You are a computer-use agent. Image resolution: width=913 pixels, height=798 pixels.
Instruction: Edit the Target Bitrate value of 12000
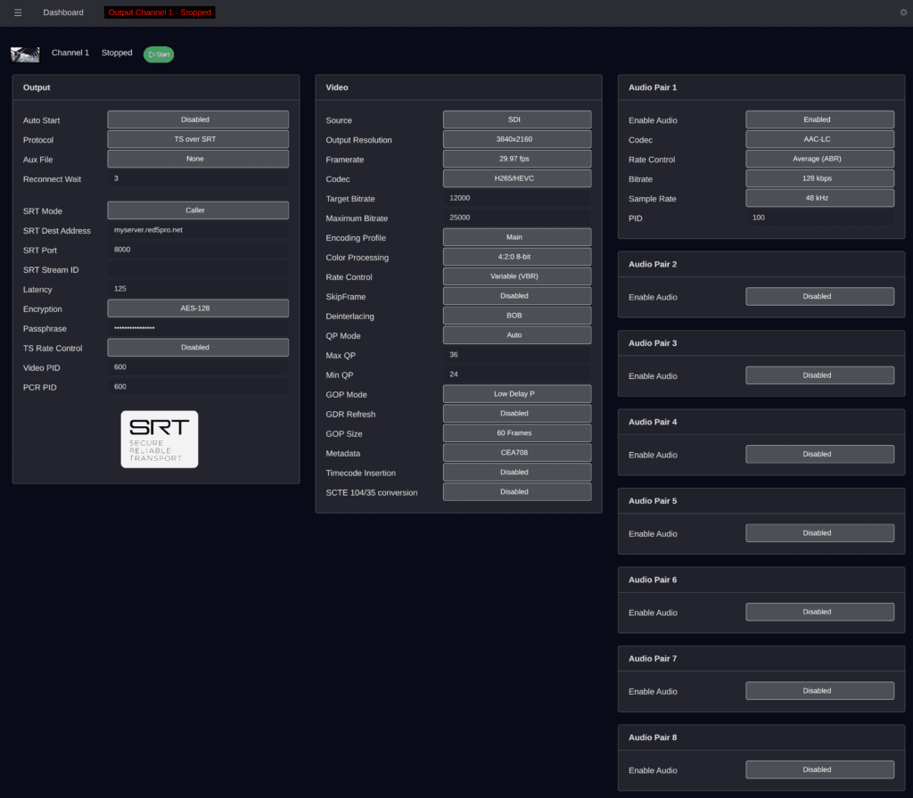[516, 198]
